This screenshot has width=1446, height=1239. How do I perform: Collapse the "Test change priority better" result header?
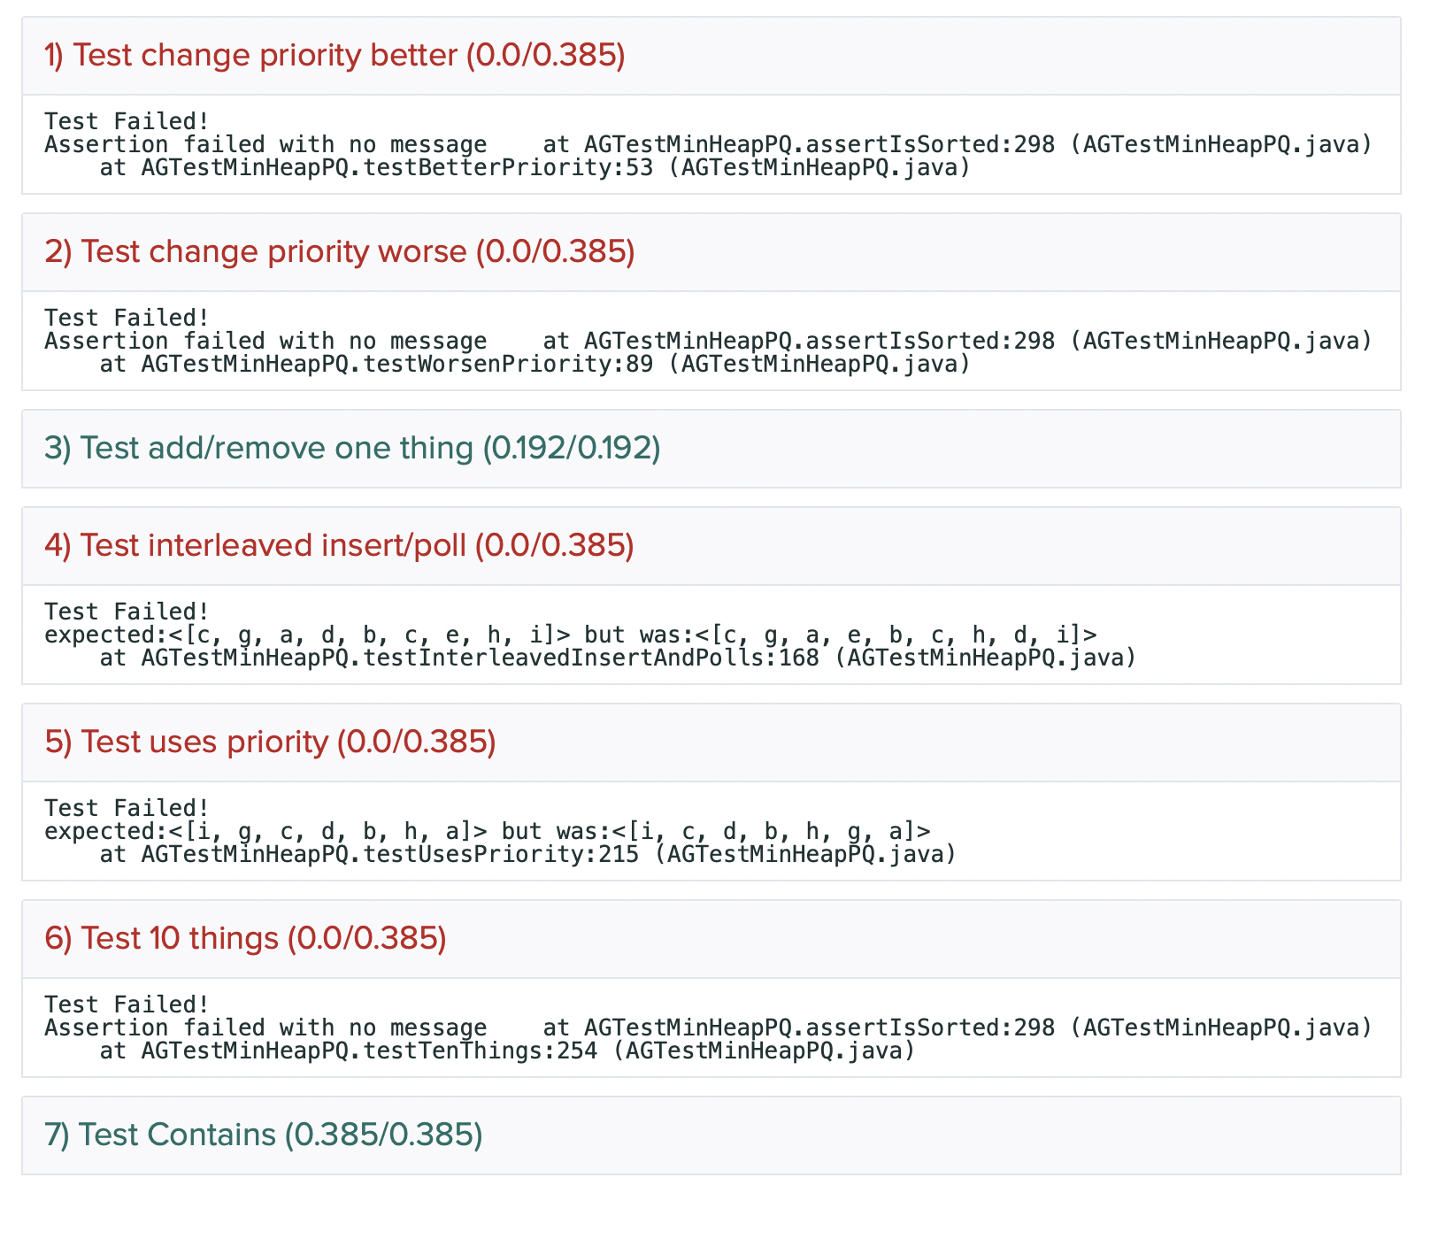tap(335, 56)
